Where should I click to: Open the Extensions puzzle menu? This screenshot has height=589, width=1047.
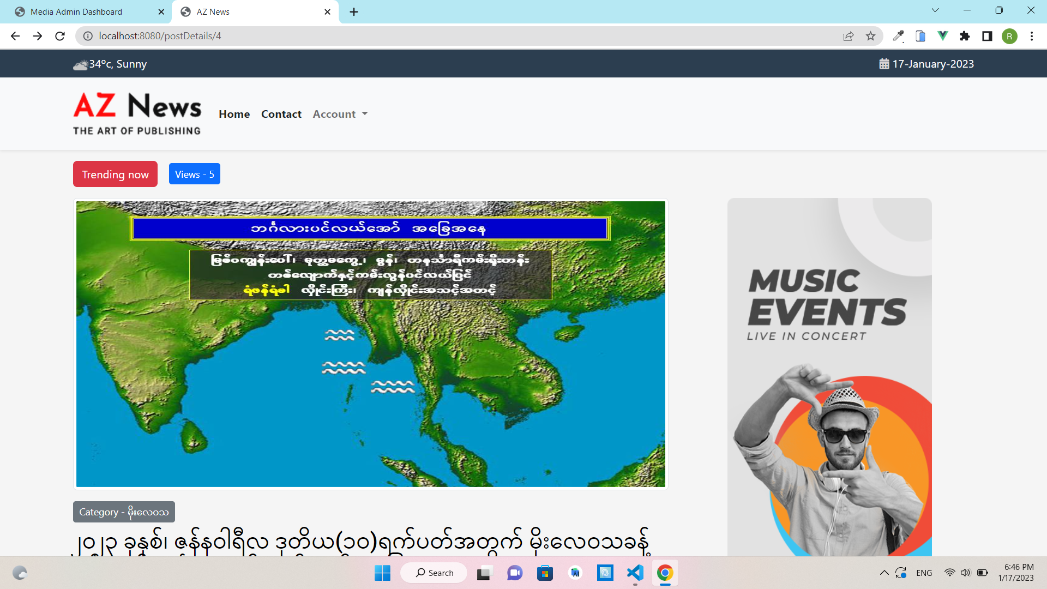965,36
